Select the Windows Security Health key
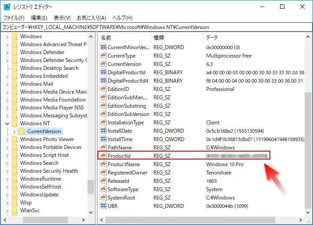 tap(49, 171)
